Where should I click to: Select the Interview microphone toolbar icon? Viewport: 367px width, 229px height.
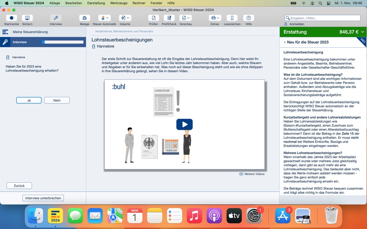tap(56, 18)
